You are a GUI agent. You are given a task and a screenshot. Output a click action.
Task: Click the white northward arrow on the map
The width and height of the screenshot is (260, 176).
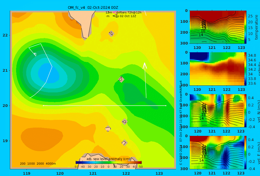pos(145,80)
